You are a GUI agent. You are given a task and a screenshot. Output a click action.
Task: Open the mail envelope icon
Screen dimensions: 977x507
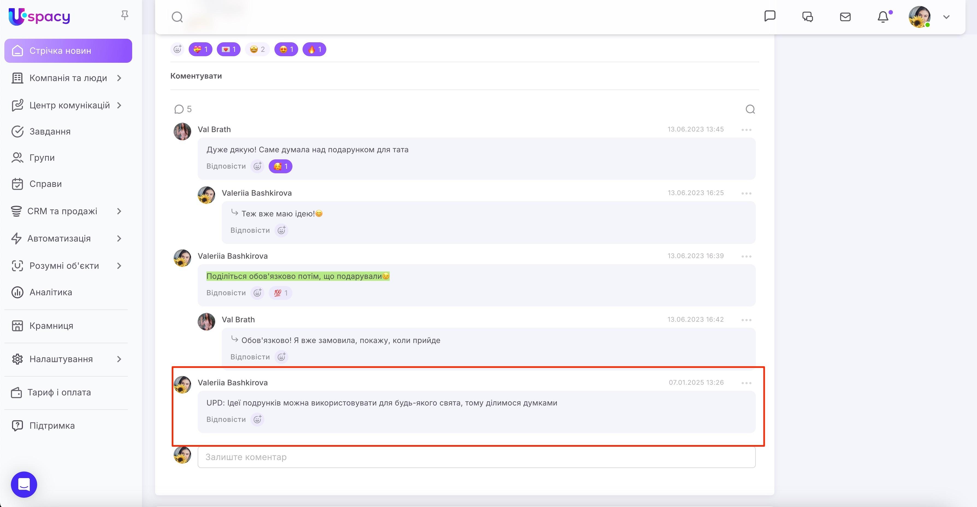pos(845,17)
